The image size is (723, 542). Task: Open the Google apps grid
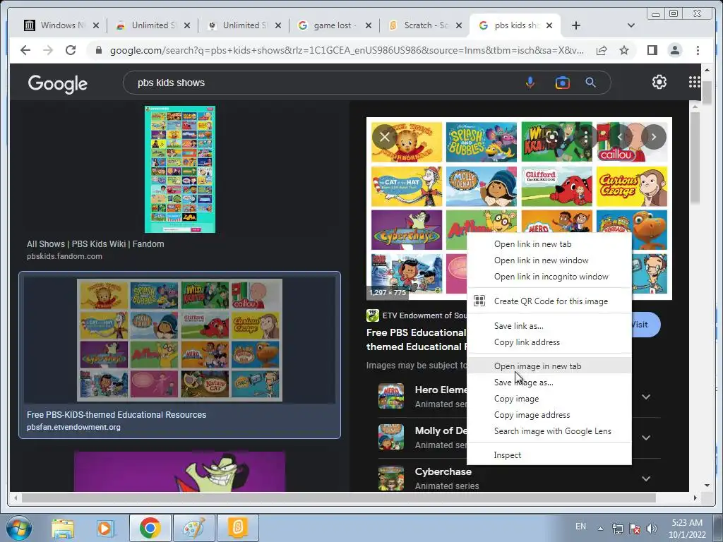[694, 82]
